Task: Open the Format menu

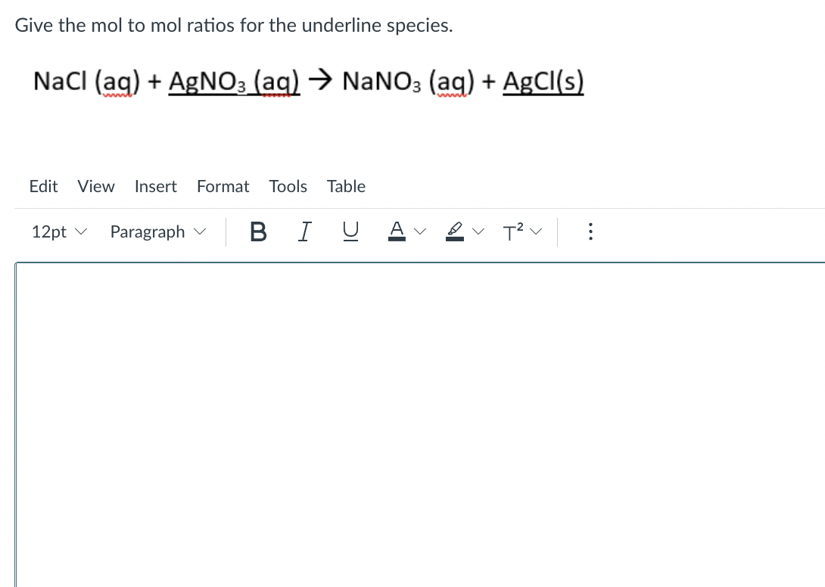Action: [x=223, y=186]
